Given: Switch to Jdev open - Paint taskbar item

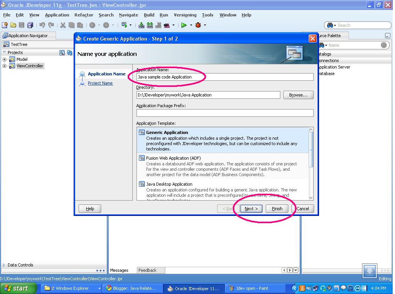Looking at the screenshot, I should pyautogui.click(x=255, y=289).
